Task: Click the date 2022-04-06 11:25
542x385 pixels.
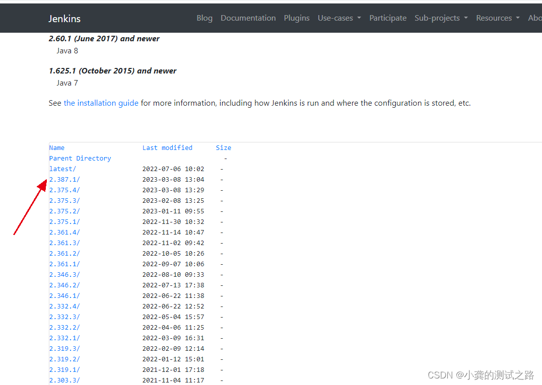Action: [x=173, y=327]
